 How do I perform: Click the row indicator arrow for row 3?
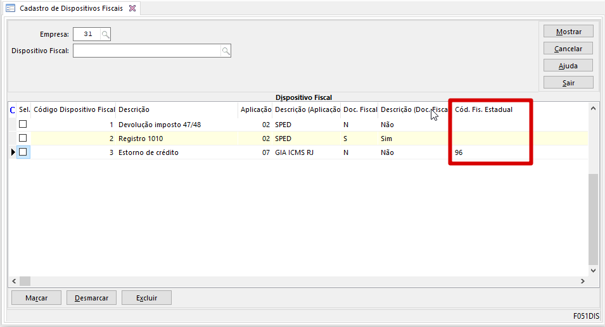point(13,152)
